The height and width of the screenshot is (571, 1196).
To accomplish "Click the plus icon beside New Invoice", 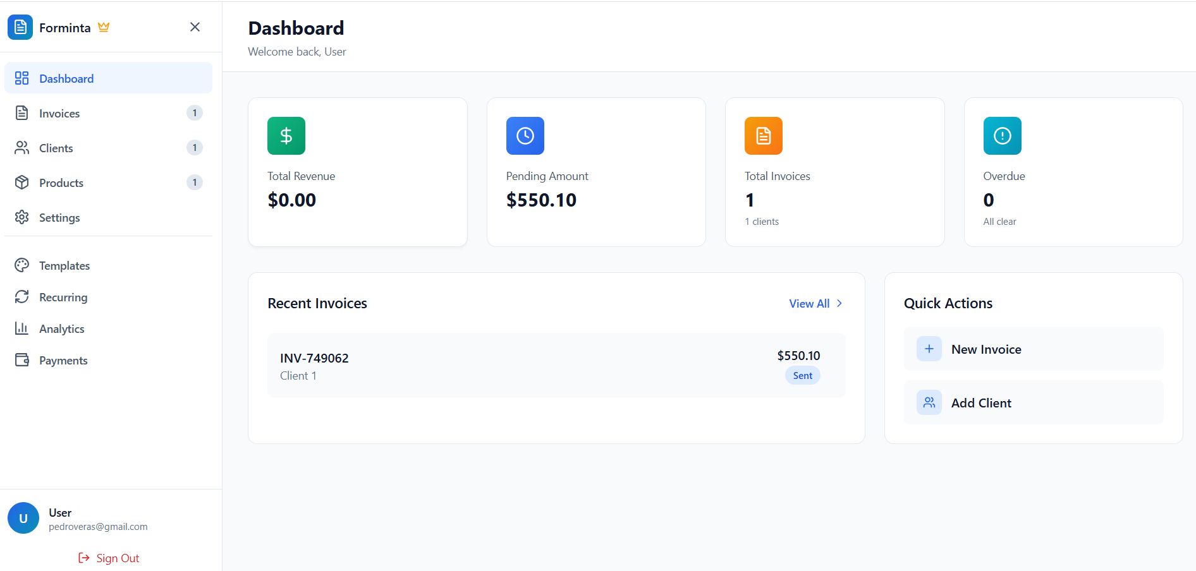I will coord(929,349).
